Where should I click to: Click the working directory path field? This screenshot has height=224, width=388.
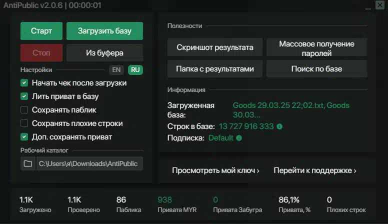pyautogui.click(x=89, y=163)
